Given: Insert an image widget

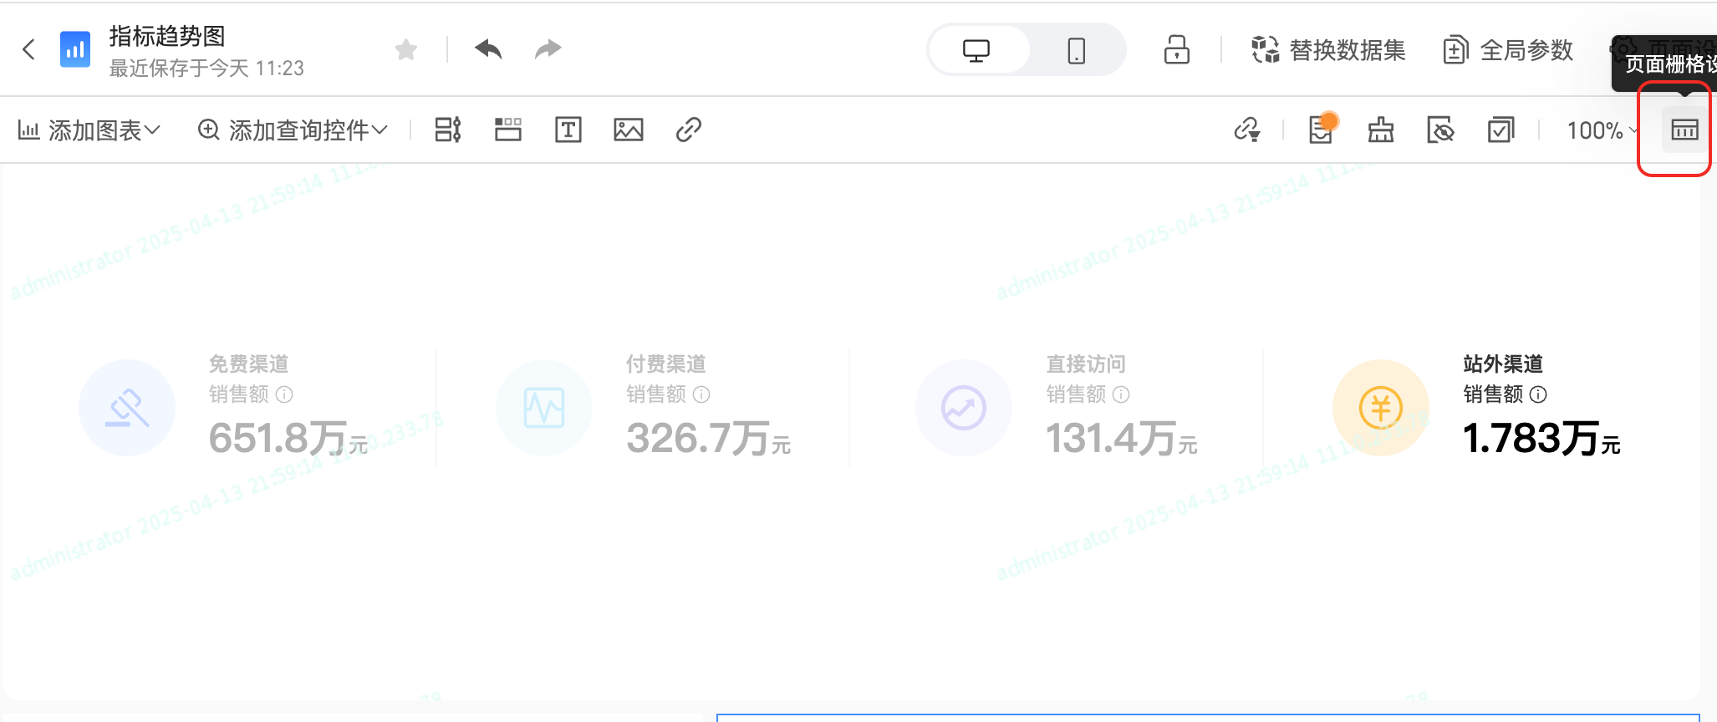Looking at the screenshot, I should (x=629, y=130).
